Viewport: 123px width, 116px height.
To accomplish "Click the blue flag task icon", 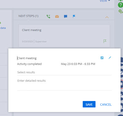I will click(x=74, y=16).
